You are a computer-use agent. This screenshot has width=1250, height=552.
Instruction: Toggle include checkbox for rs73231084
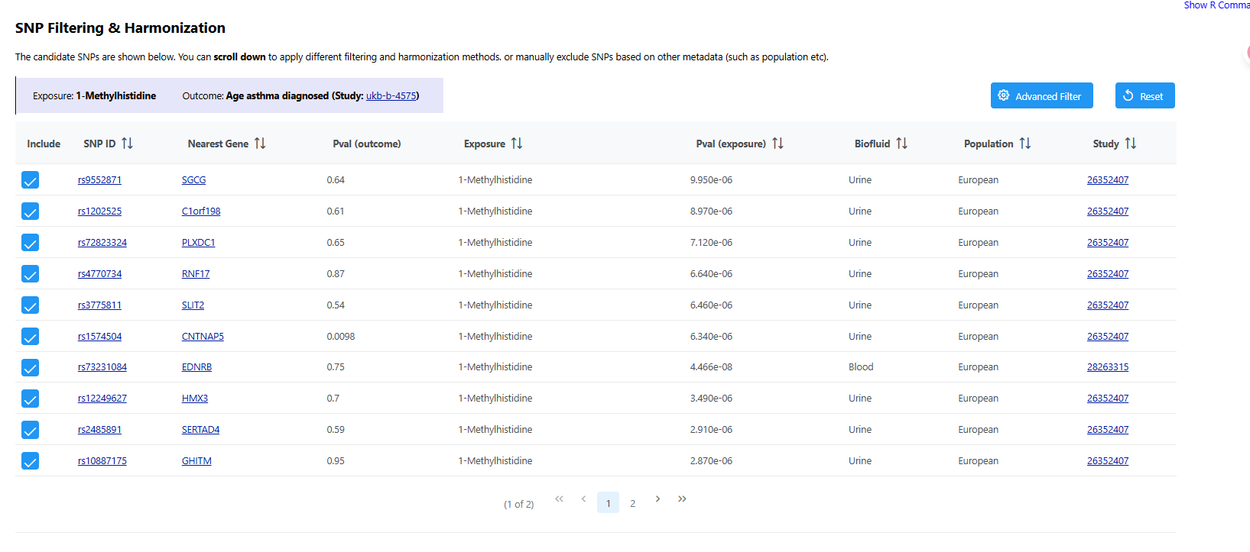click(x=30, y=368)
